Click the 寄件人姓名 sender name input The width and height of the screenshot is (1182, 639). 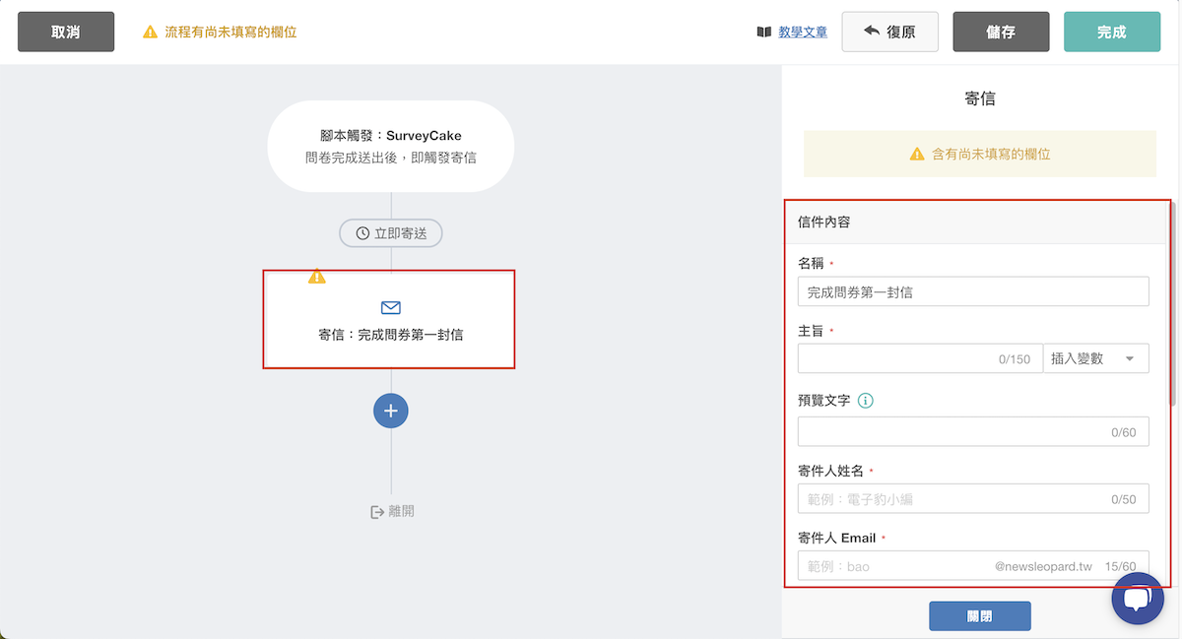pyautogui.click(x=973, y=498)
